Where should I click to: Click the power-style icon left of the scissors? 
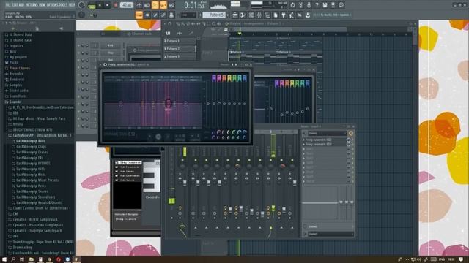292,5
